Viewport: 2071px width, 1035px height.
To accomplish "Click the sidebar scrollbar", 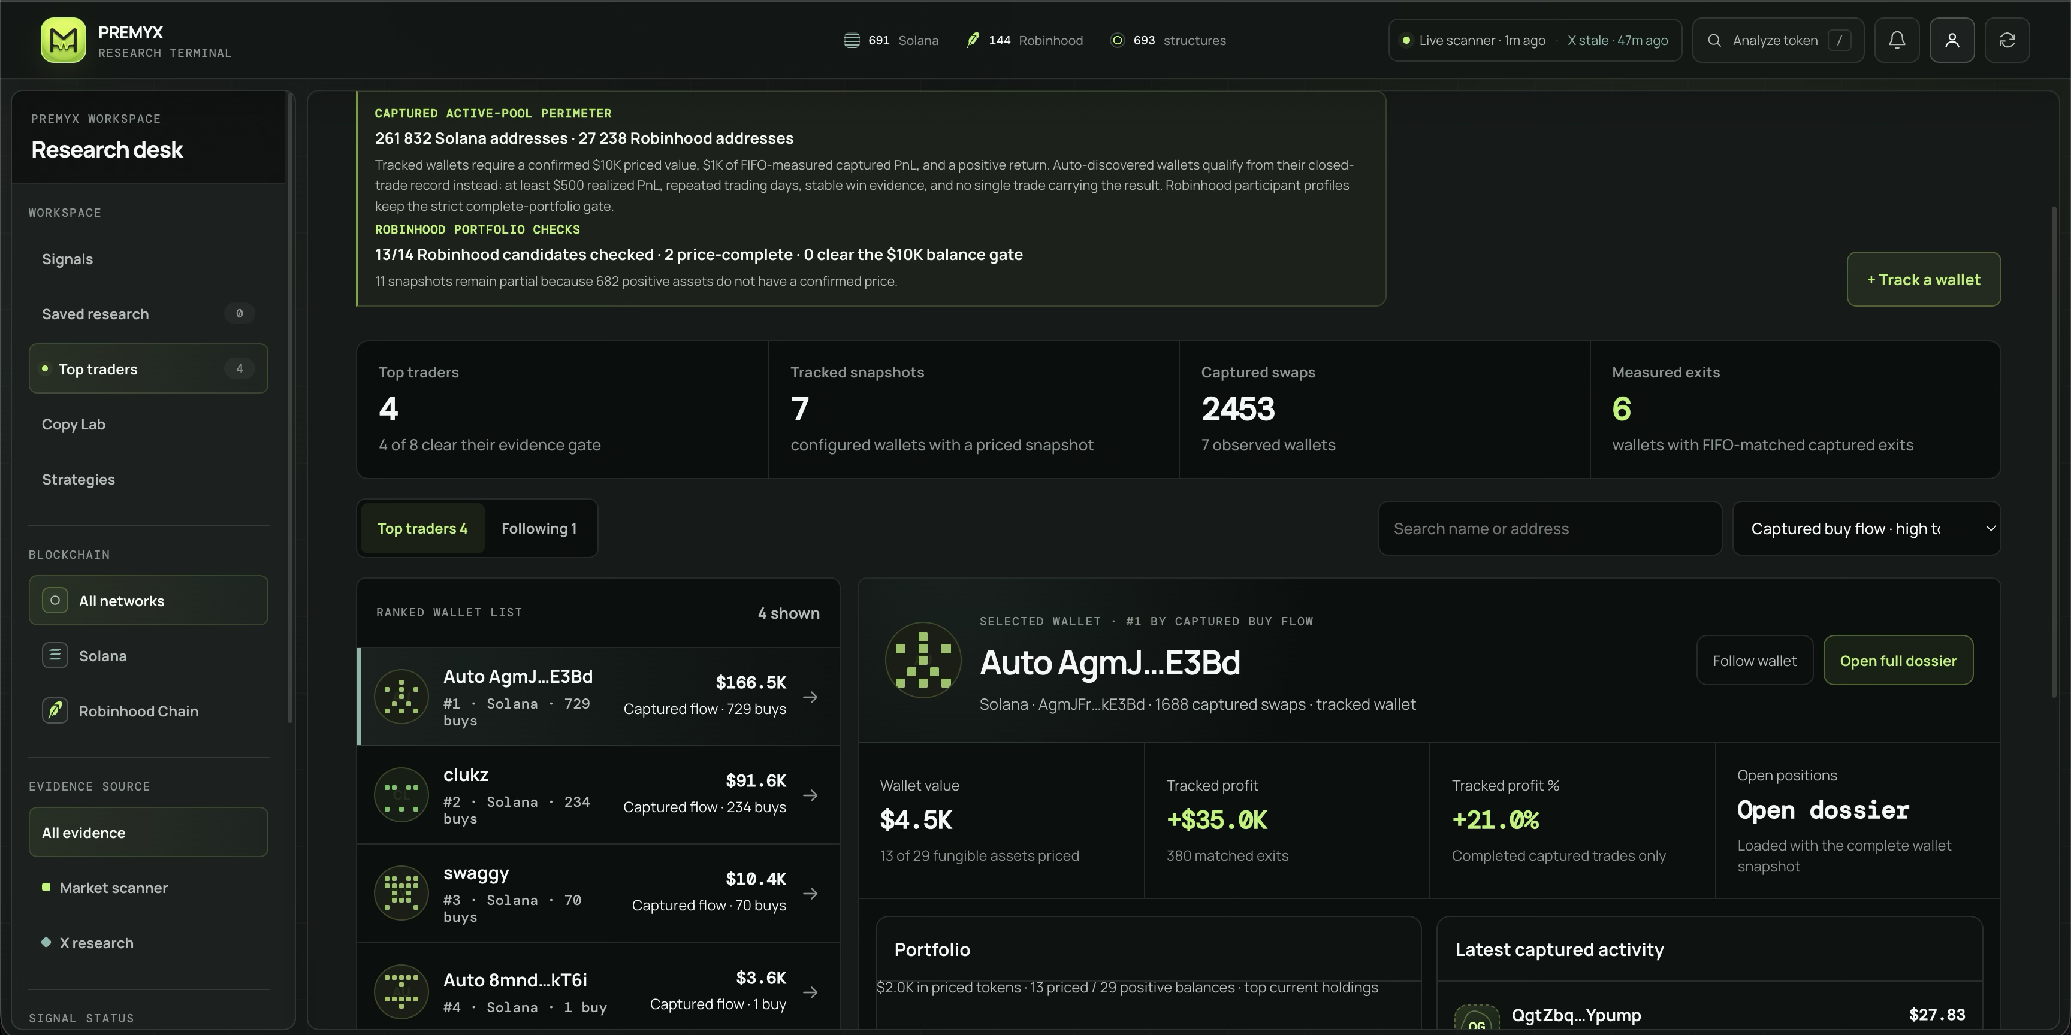I will [290, 410].
